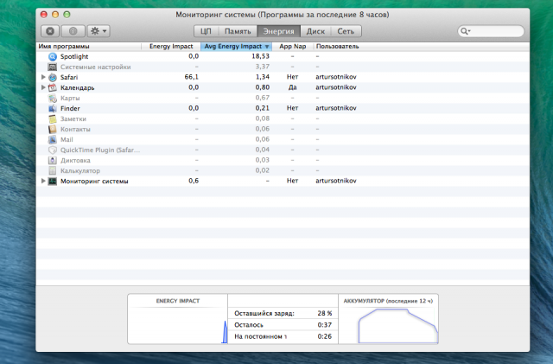This screenshot has width=553, height=364.
Task: Sort by Avg Energy Impact column header
Action: (x=236, y=45)
